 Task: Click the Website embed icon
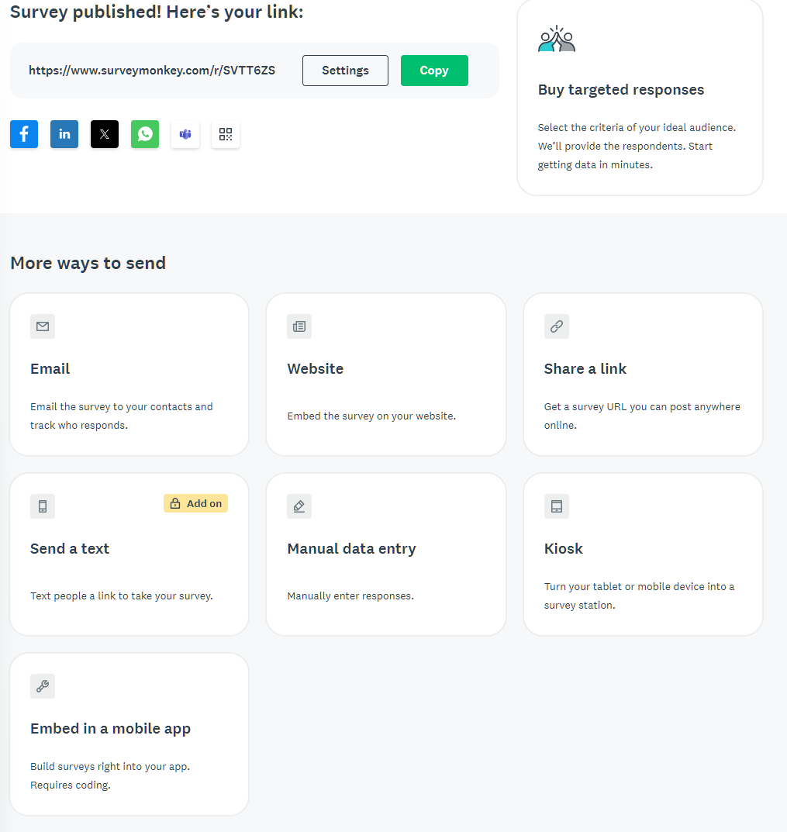299,326
